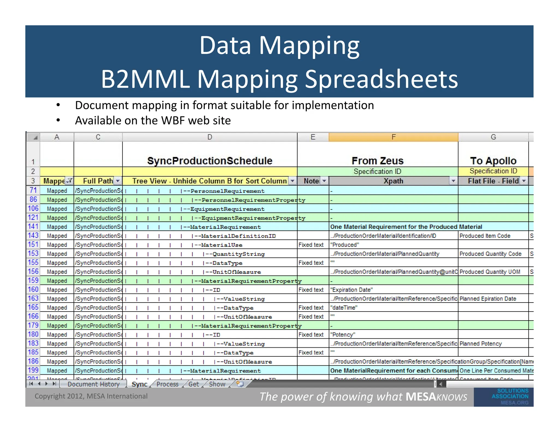Click the Produced Item Code cell

click(x=493, y=236)
